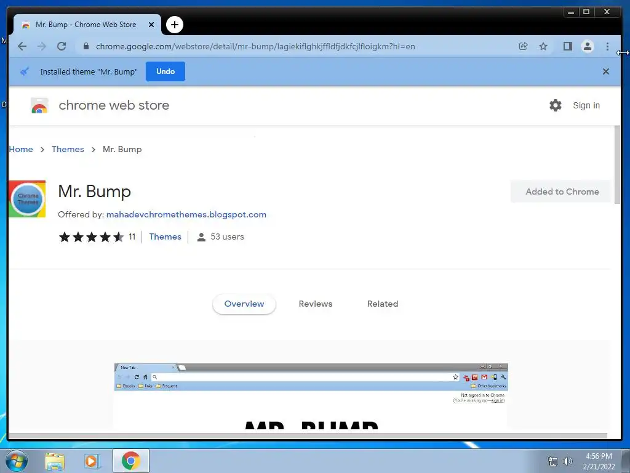Click the Mr. Bump theme preview screenshot
Screen dimensions: 630x473
click(x=311, y=396)
